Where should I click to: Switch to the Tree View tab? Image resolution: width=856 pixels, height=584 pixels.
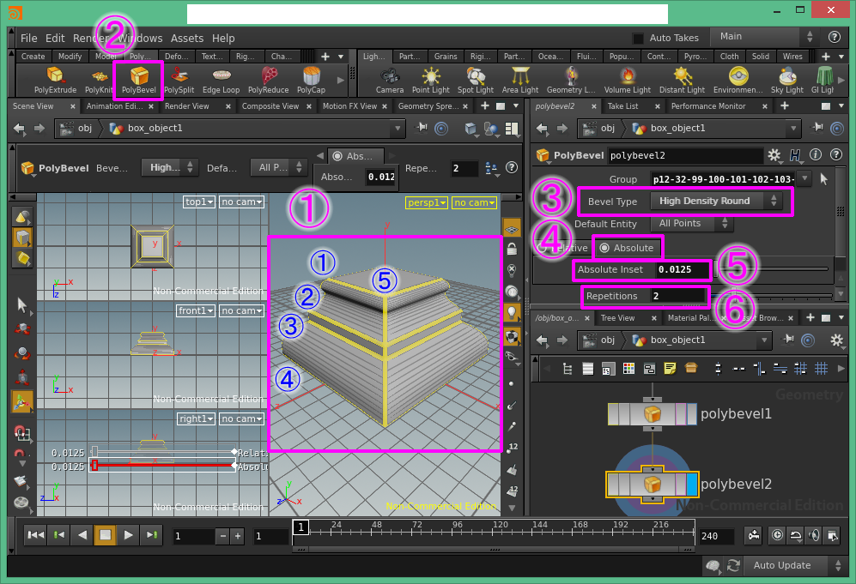617,318
